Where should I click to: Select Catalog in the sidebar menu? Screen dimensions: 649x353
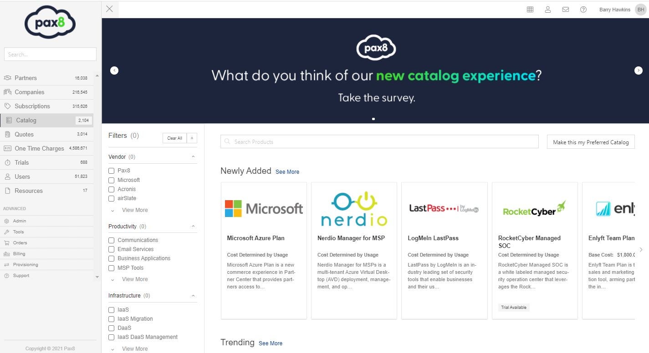point(46,120)
